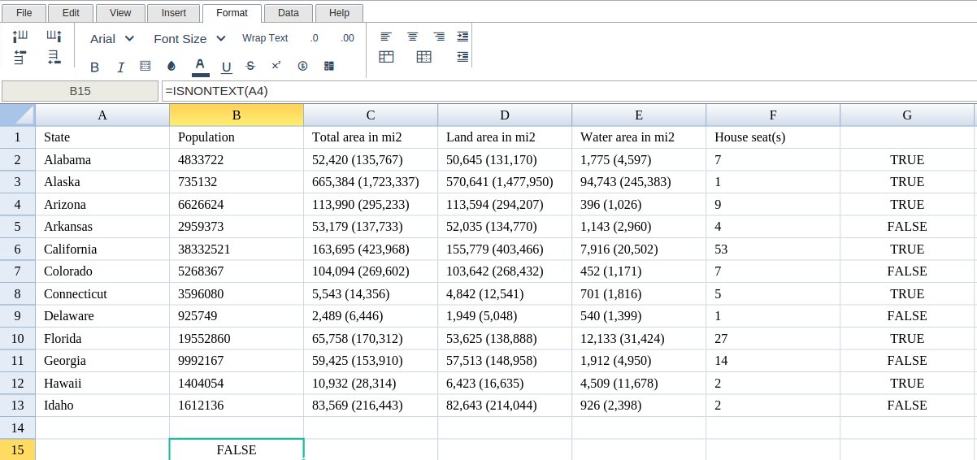
Task: Open the Data tab
Action: point(288,13)
